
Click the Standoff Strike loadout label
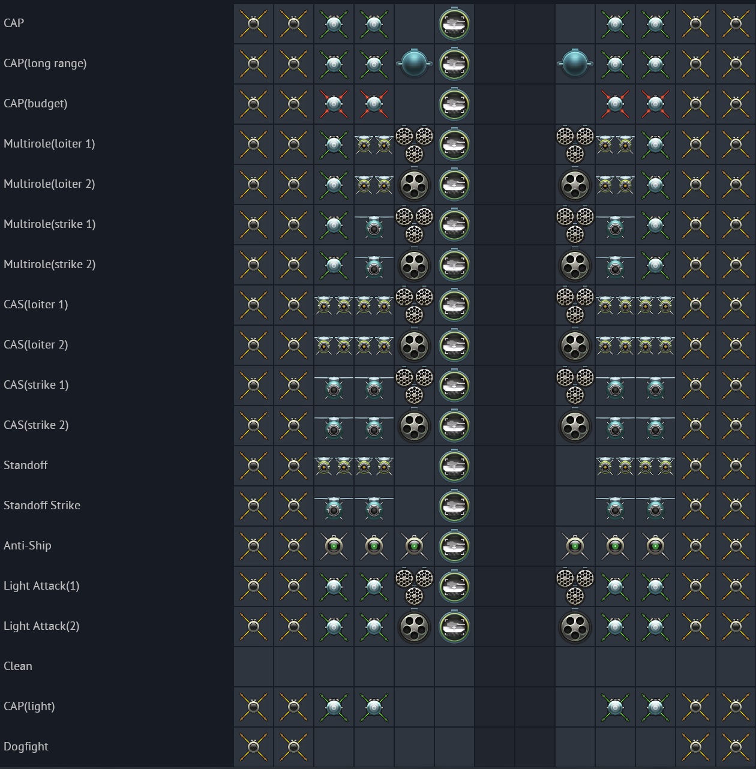point(42,506)
